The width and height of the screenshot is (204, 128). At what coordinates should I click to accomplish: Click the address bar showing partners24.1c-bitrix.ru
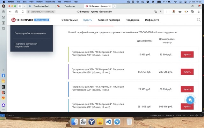tap(43, 12)
